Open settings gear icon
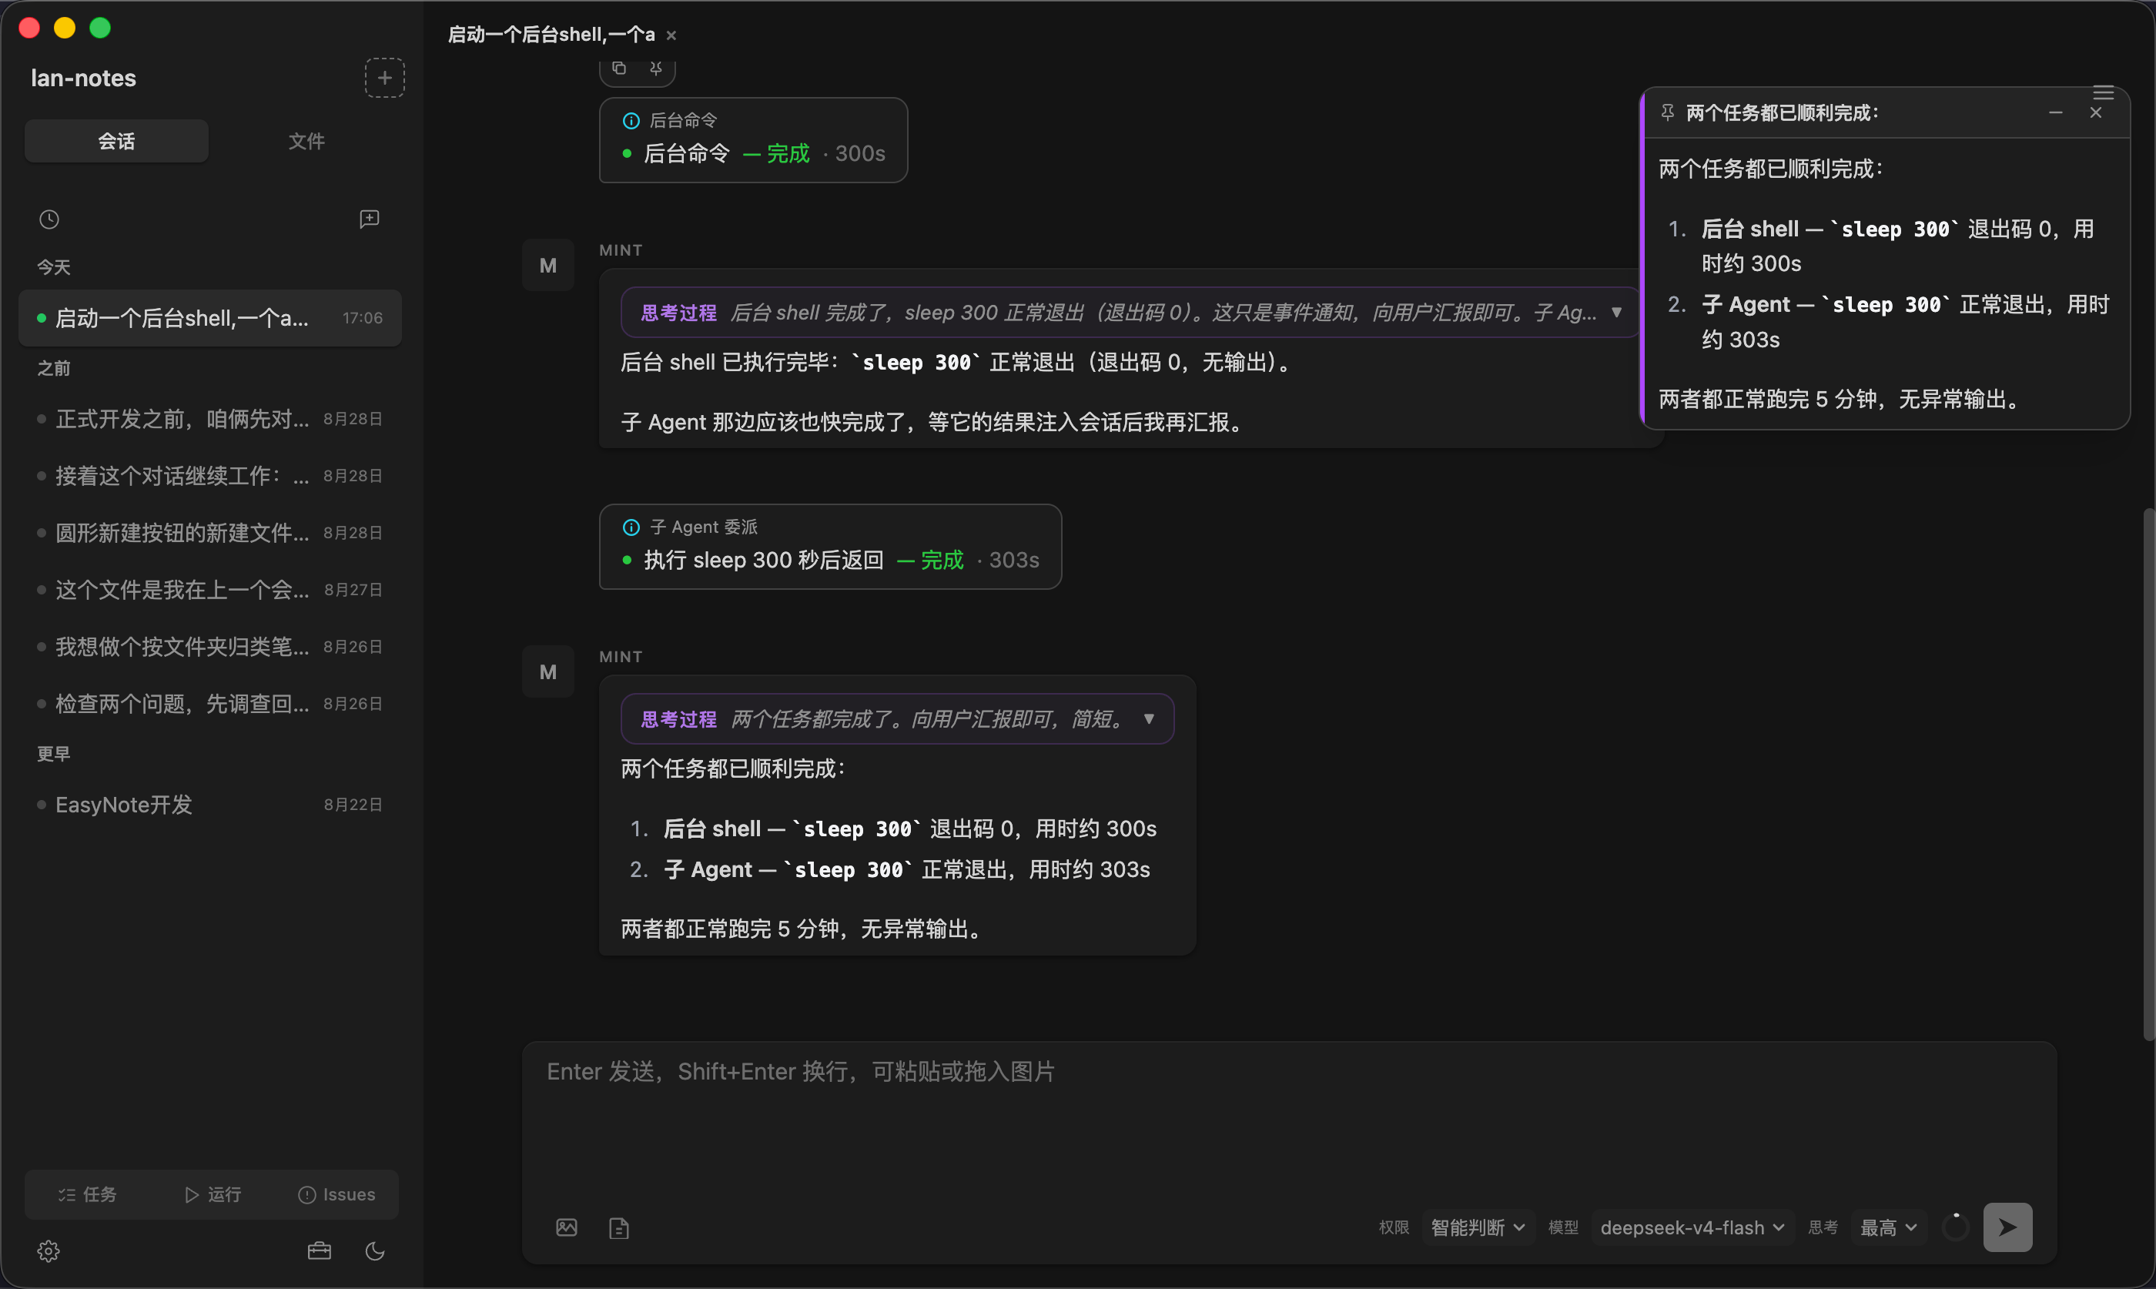This screenshot has width=2156, height=1289. tap(49, 1250)
